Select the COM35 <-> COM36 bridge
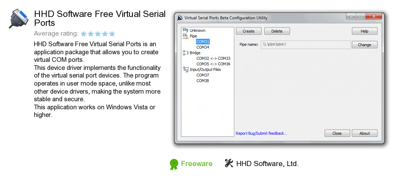 coord(213,64)
